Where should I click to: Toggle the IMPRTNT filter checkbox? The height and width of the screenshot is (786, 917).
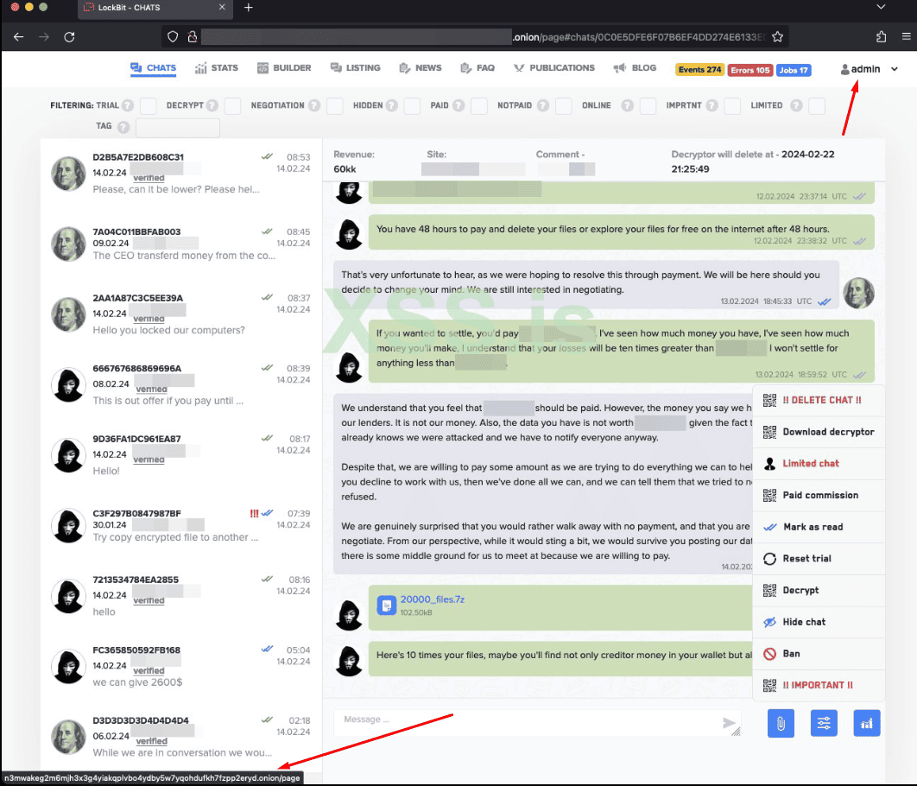point(732,106)
